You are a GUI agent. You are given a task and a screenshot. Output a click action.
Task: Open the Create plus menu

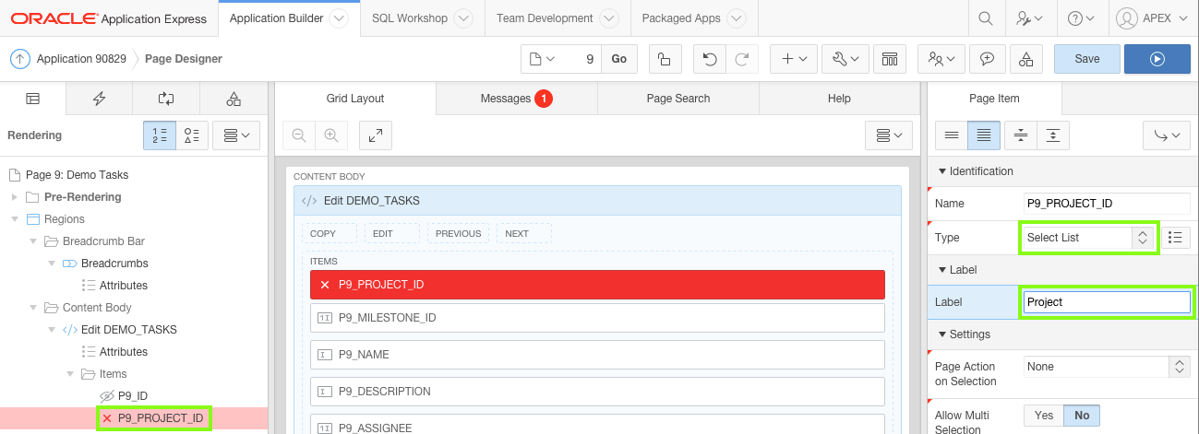(794, 59)
